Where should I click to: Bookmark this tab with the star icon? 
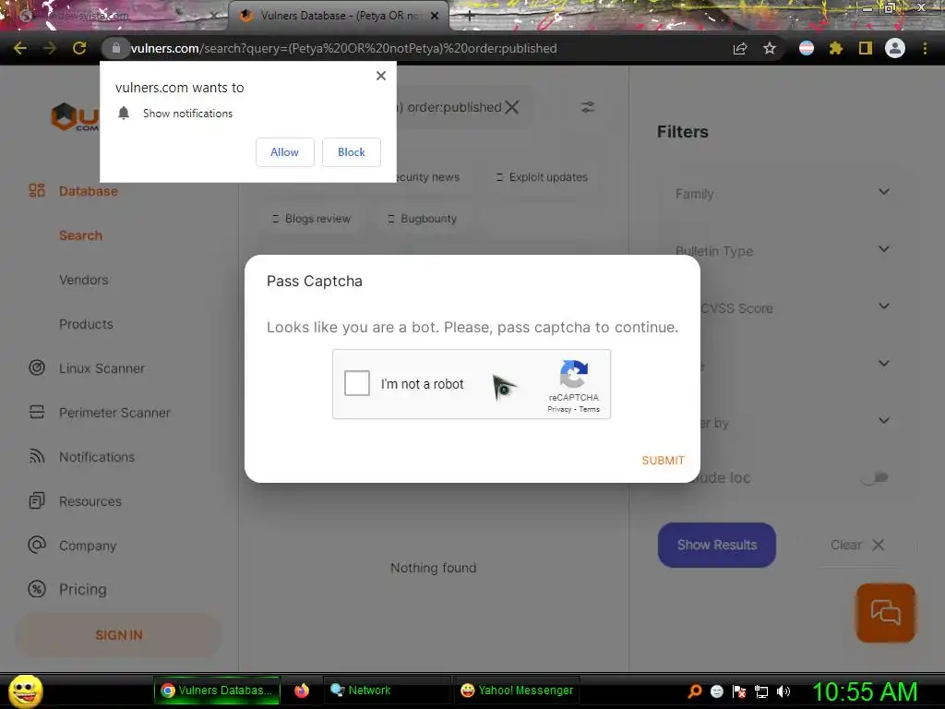coord(770,48)
